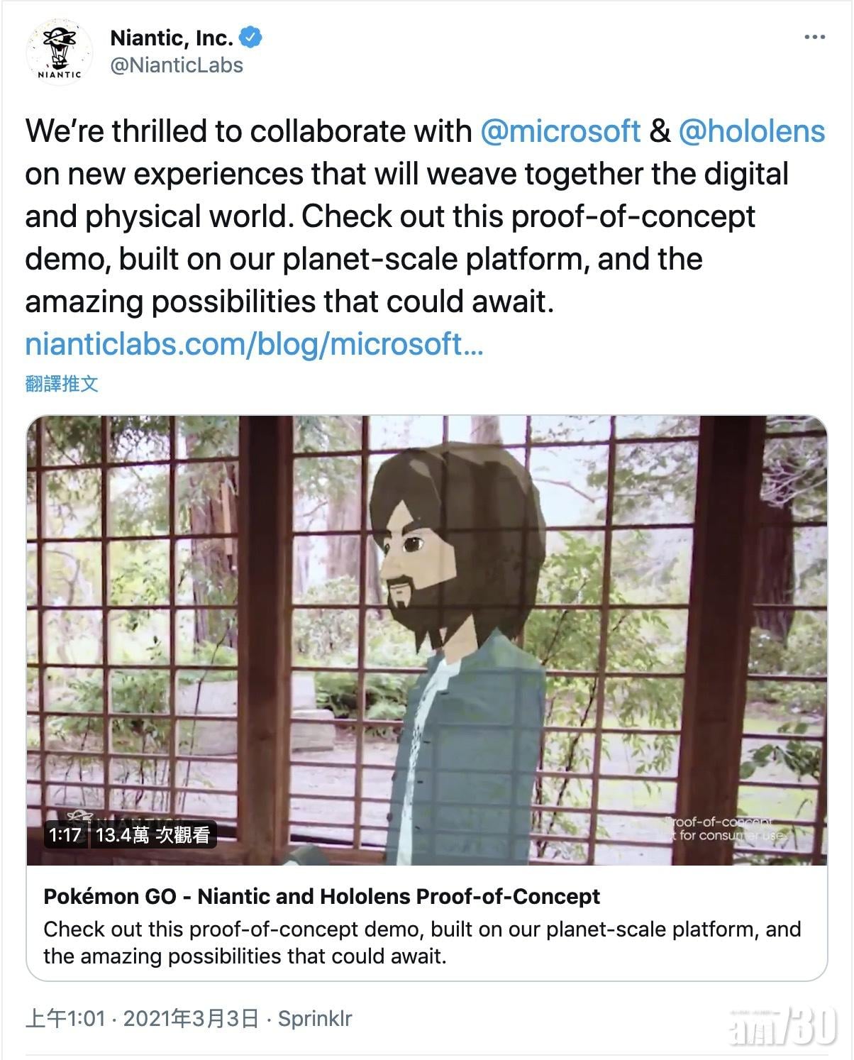Click the blue verified badge next to Niantic
854x1060 pixels.
click(x=252, y=35)
